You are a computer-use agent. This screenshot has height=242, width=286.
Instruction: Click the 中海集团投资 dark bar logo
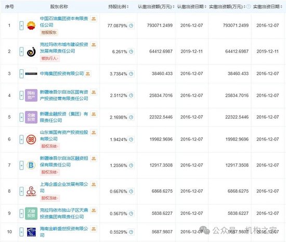coord(31,74)
